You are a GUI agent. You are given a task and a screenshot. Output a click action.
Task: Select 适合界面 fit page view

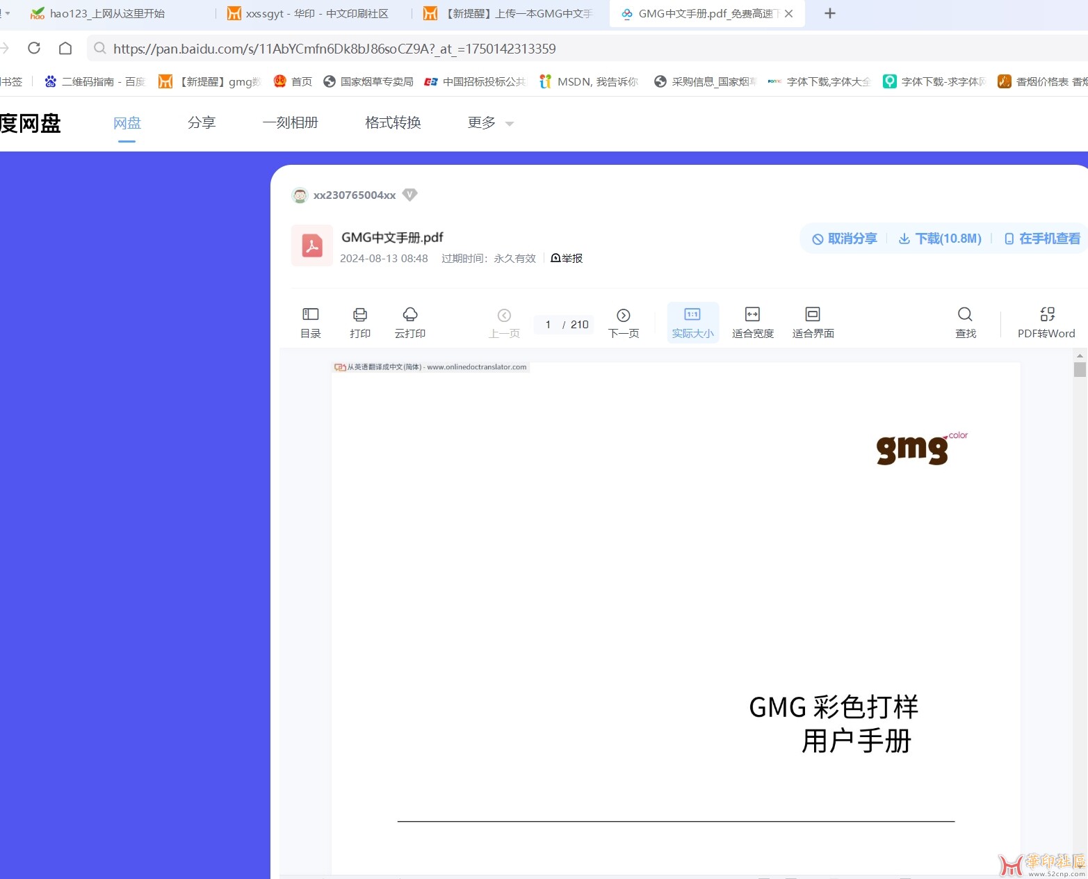pyautogui.click(x=813, y=323)
